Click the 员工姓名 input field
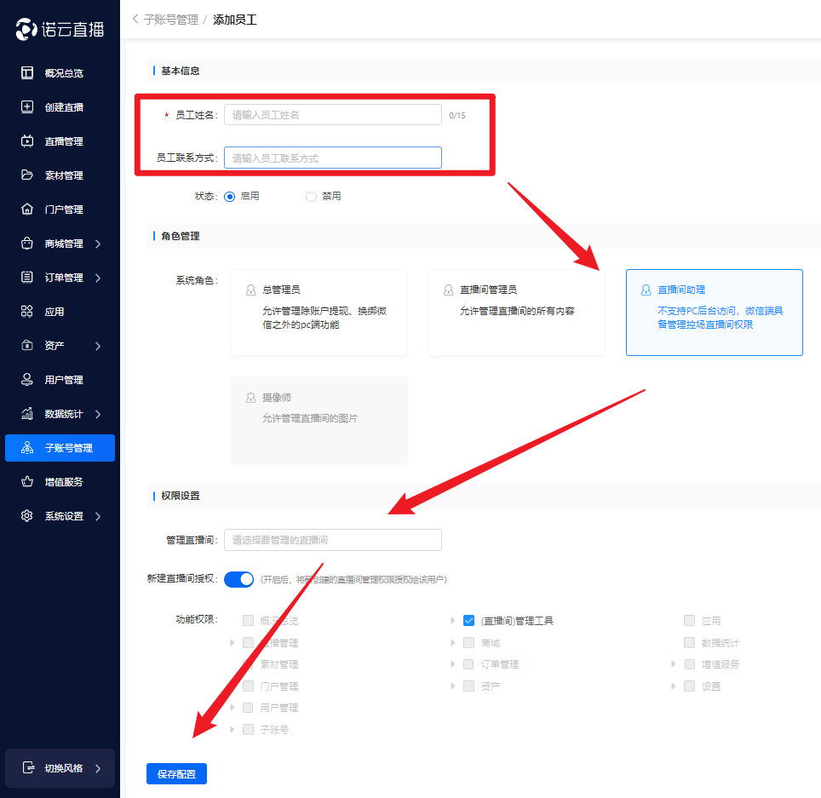 point(332,115)
